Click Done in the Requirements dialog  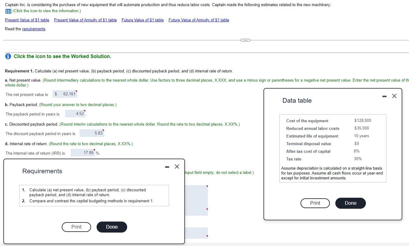point(112,227)
